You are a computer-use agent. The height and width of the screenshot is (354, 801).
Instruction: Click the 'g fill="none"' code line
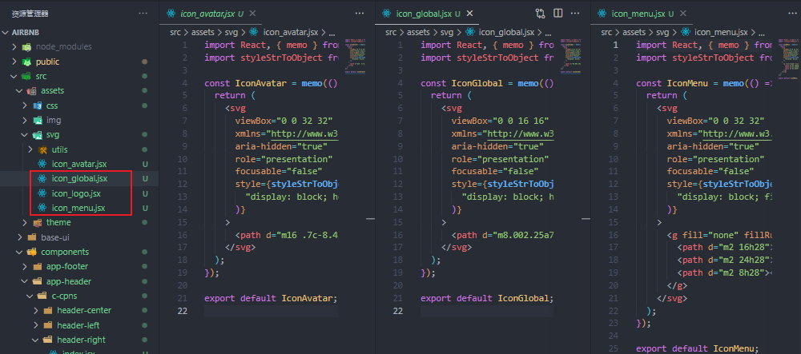[x=719, y=236]
